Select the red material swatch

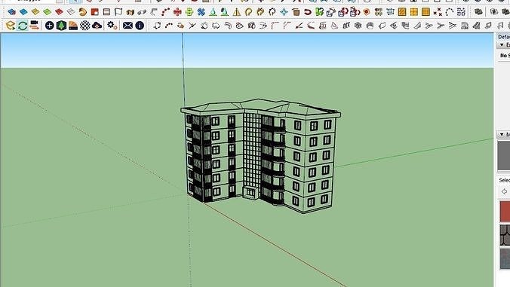pyautogui.click(x=505, y=212)
